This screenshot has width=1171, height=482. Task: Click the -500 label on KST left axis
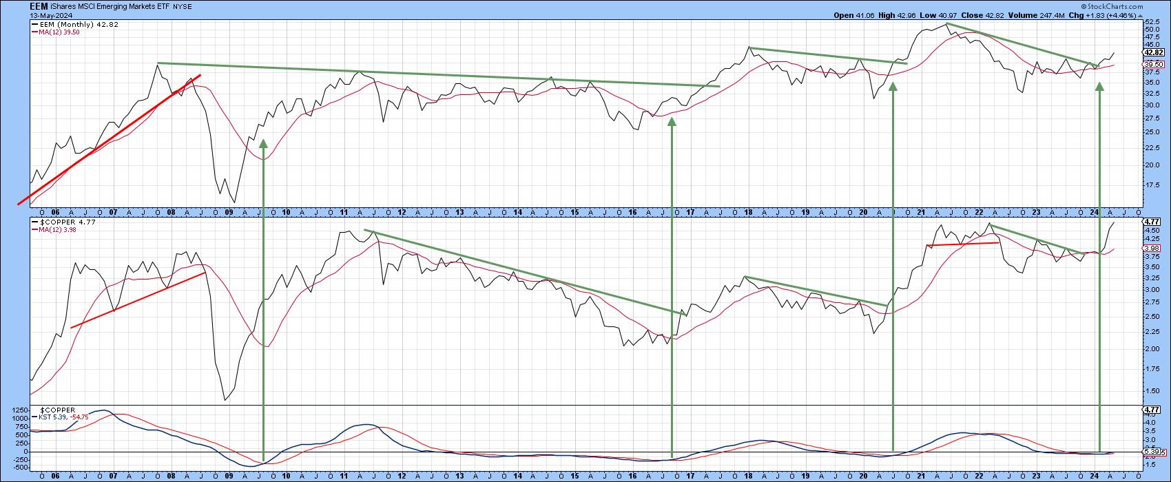point(21,468)
